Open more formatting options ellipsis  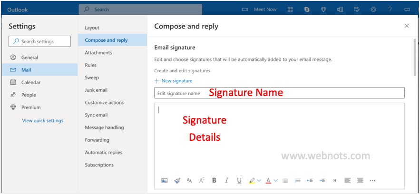[372, 181]
